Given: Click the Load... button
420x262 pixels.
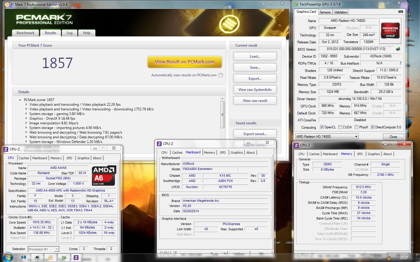Looking at the screenshot, I should (255, 56).
